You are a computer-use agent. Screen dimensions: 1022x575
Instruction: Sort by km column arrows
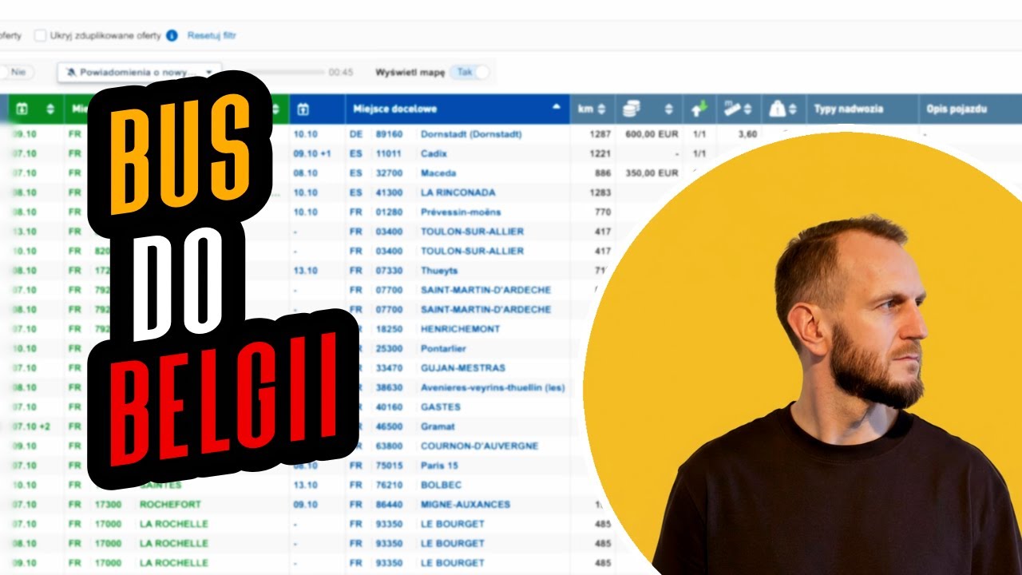coord(601,109)
